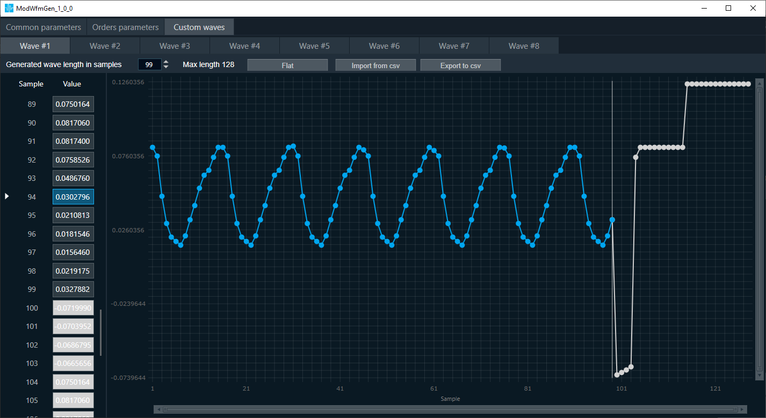
Task: Select the Wave #5 tab
Action: click(x=314, y=46)
